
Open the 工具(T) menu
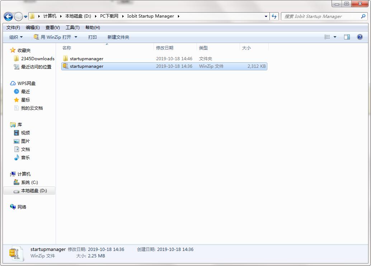[72, 28]
